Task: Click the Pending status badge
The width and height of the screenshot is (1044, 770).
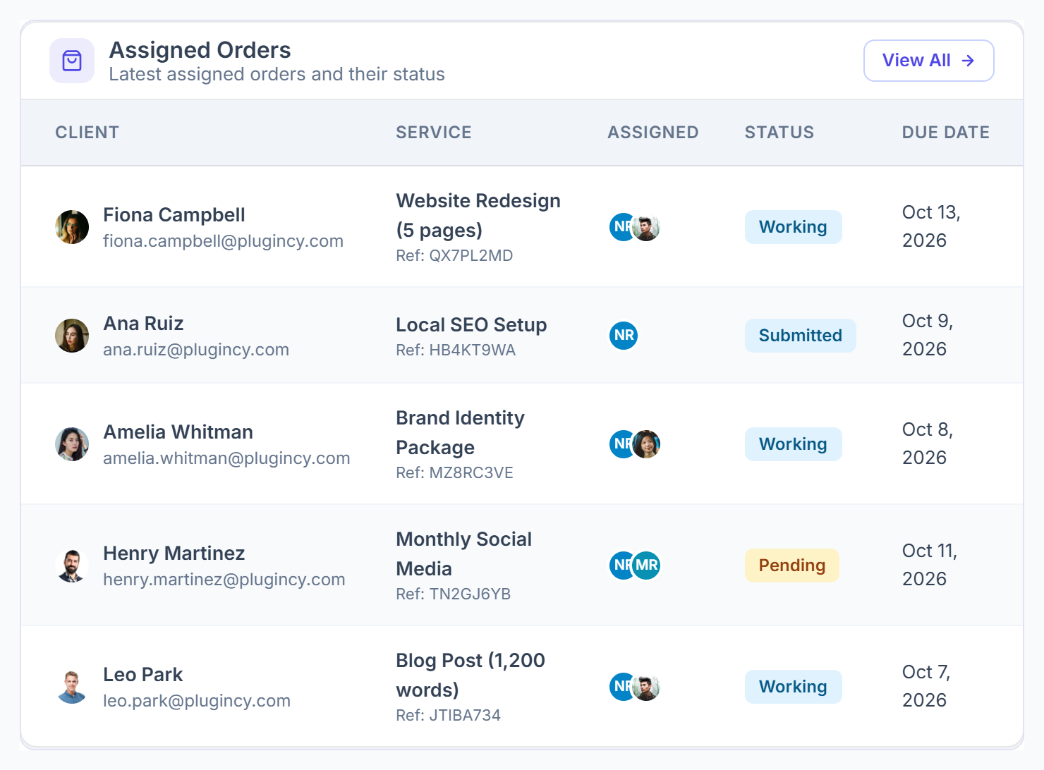Action: [791, 566]
